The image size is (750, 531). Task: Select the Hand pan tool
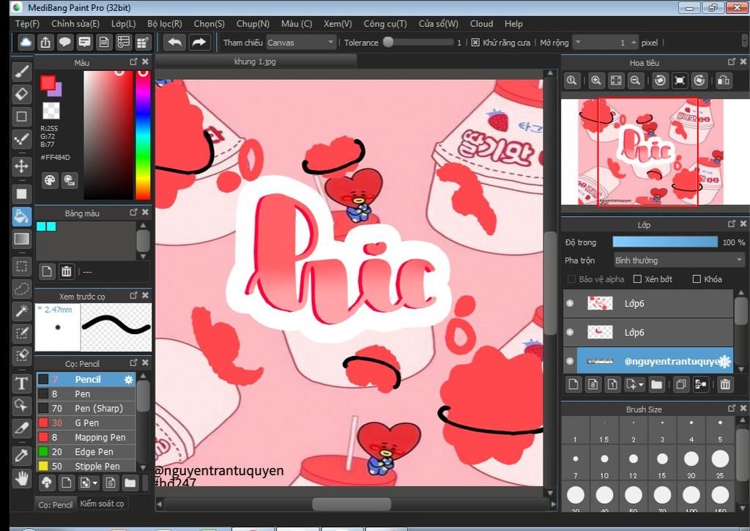coord(21,478)
